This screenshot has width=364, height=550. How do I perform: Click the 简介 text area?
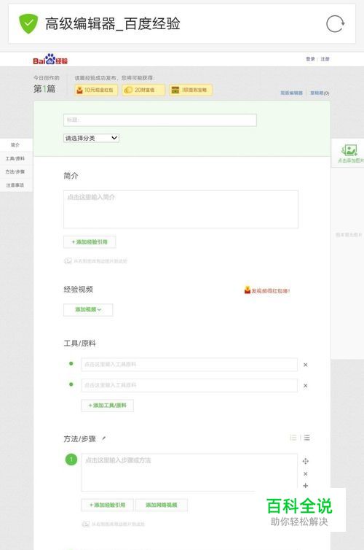tap(181, 209)
